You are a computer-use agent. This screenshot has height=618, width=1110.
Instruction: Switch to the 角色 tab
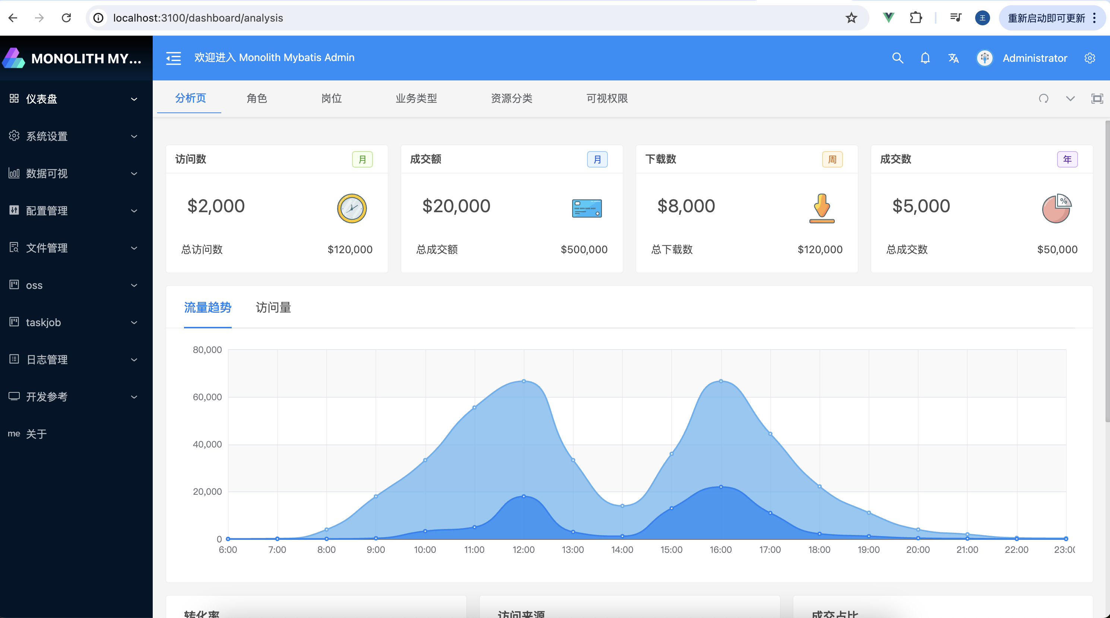point(257,98)
